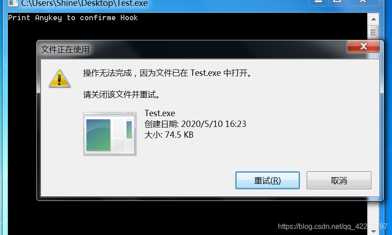Click the 'Print Anykey to confirme Hook' line
Viewport: 392px width, 235px height.
73,18
